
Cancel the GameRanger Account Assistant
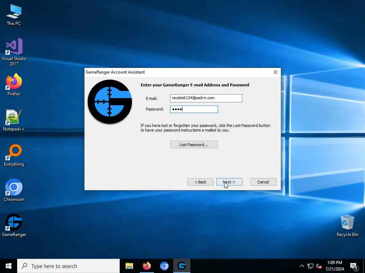point(263,182)
